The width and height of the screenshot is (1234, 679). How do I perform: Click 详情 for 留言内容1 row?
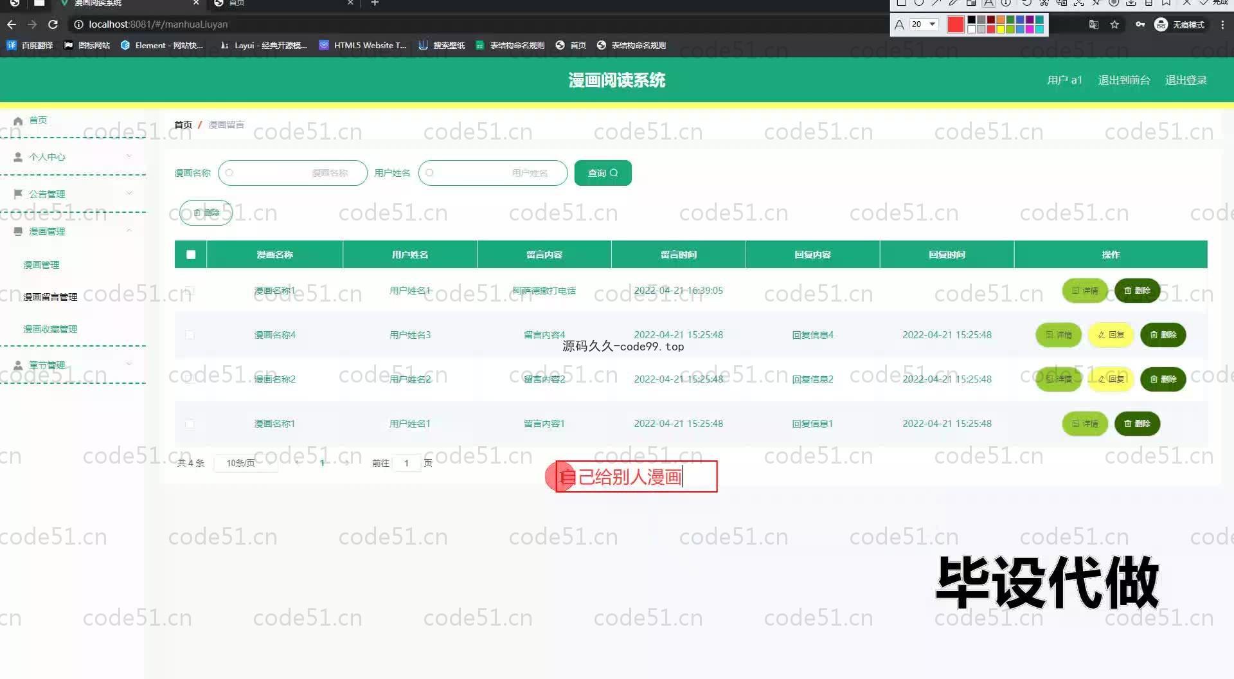click(x=1085, y=424)
